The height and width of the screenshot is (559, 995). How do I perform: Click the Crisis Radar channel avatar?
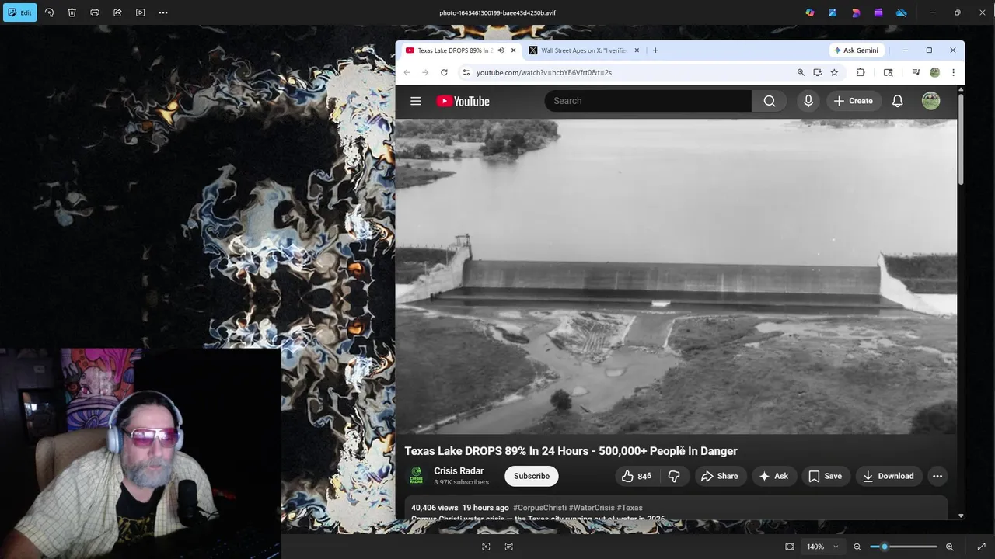[x=417, y=476]
